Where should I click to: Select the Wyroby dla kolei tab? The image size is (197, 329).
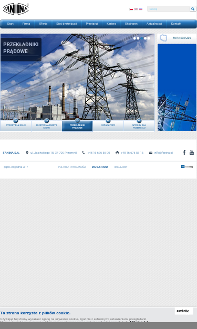pyautogui.click(x=16, y=126)
